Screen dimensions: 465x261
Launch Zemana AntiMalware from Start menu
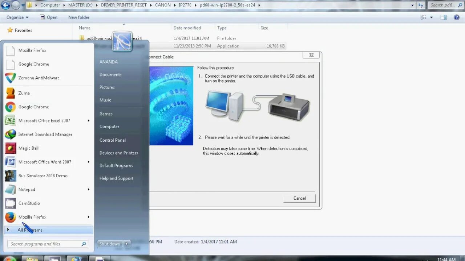pos(49,78)
